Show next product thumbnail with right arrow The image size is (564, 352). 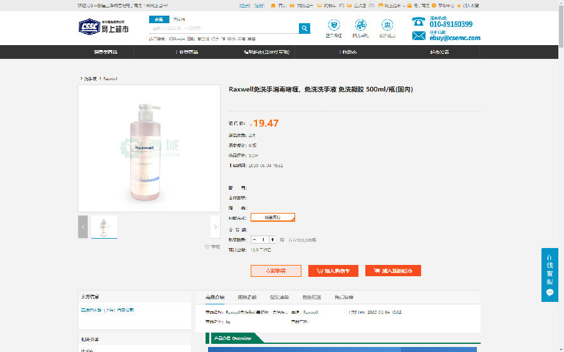coord(215,227)
